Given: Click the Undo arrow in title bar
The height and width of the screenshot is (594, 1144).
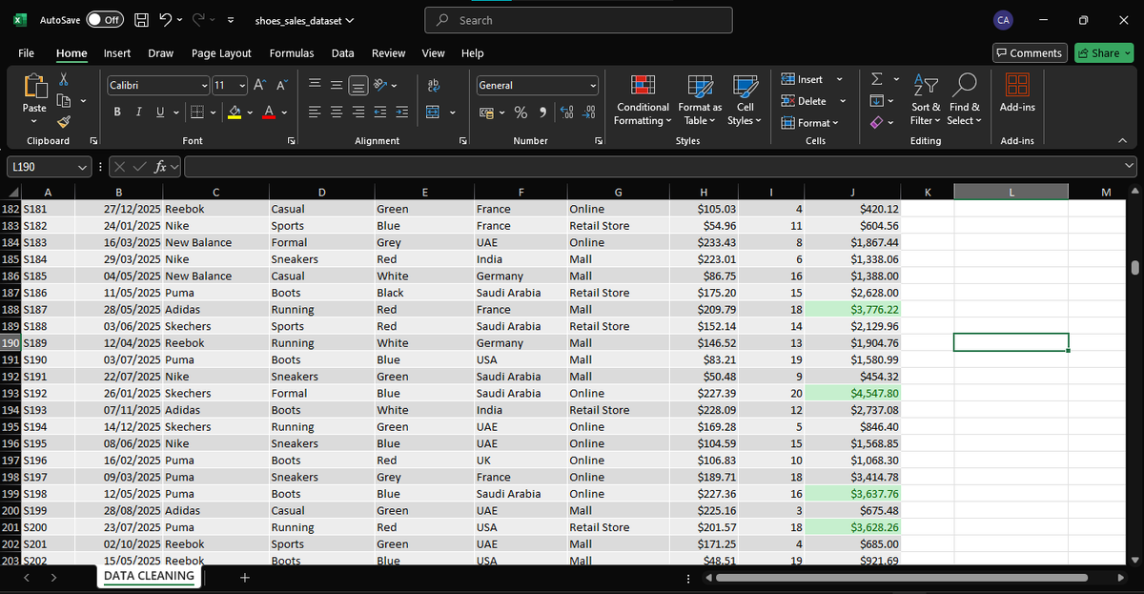Looking at the screenshot, I should (166, 20).
